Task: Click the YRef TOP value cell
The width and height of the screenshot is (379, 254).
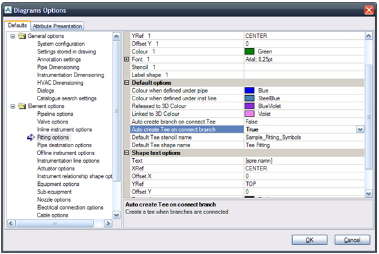Action: point(304,184)
